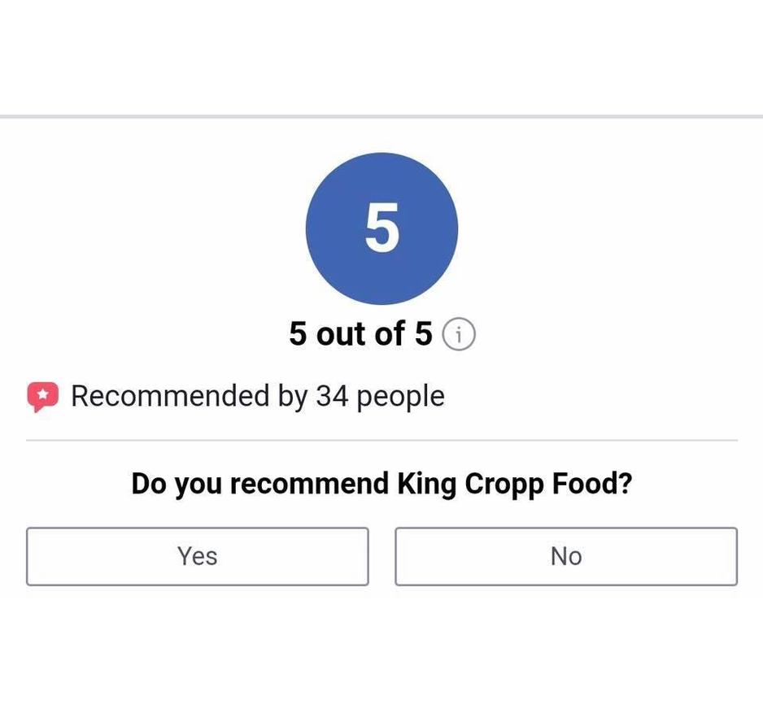Select Yes to recommend King Cropp Food
Image resolution: width=763 pixels, height=713 pixels.
tap(198, 556)
